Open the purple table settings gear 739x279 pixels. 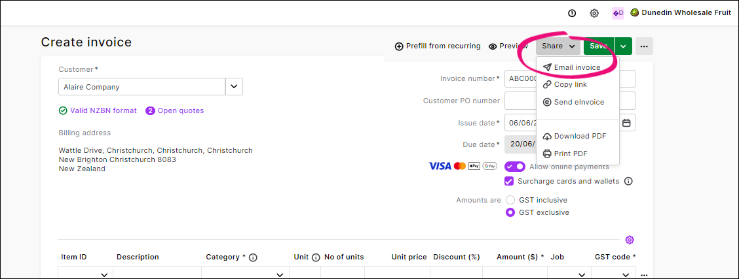click(x=630, y=240)
